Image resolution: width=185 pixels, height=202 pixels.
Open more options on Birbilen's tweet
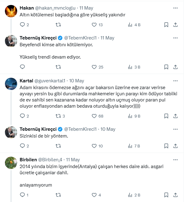pos(175,160)
